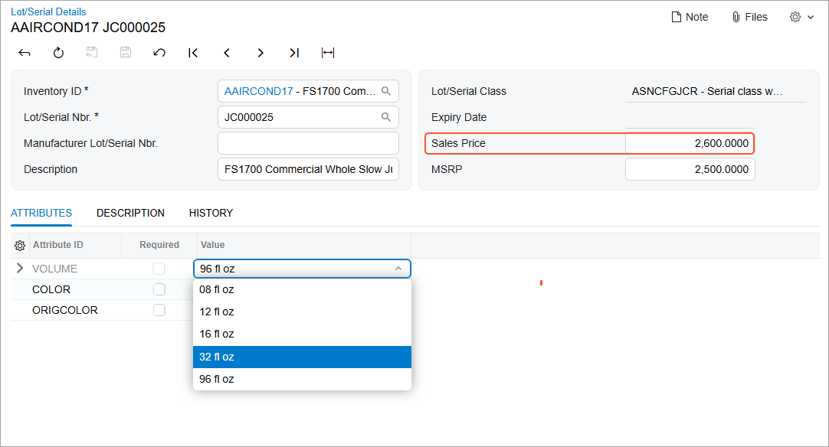
Task: Open the attribute grid settings gear
Action: 20,246
